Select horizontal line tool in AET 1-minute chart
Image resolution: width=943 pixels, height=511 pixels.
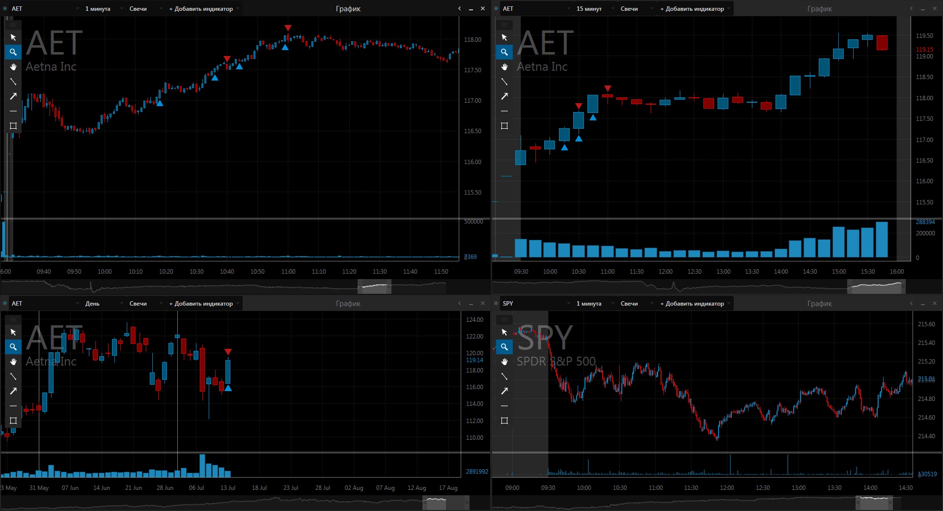coord(13,111)
